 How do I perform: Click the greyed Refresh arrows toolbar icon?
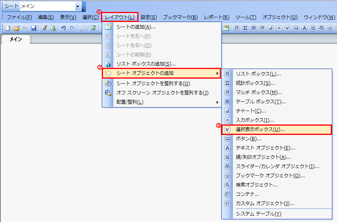click(25, 28)
